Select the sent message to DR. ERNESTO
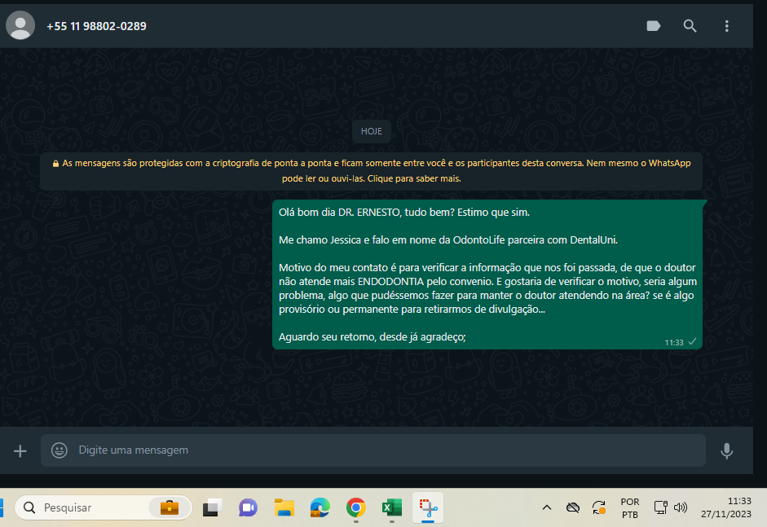This screenshot has width=767, height=527. [x=487, y=274]
